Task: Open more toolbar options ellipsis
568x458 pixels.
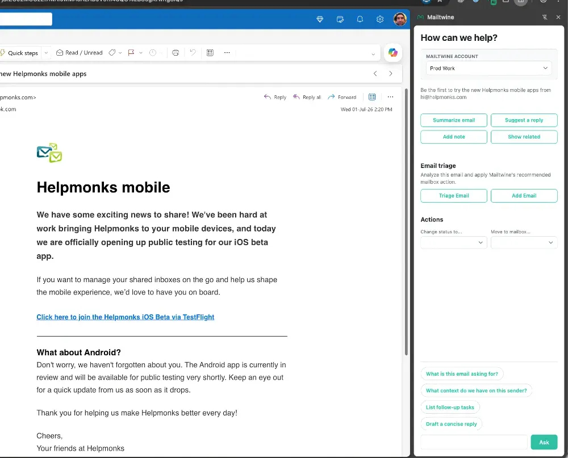Action: coord(227,53)
